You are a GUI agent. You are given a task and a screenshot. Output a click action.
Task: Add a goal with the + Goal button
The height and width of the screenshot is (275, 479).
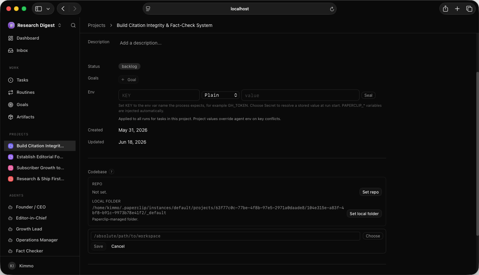128,80
